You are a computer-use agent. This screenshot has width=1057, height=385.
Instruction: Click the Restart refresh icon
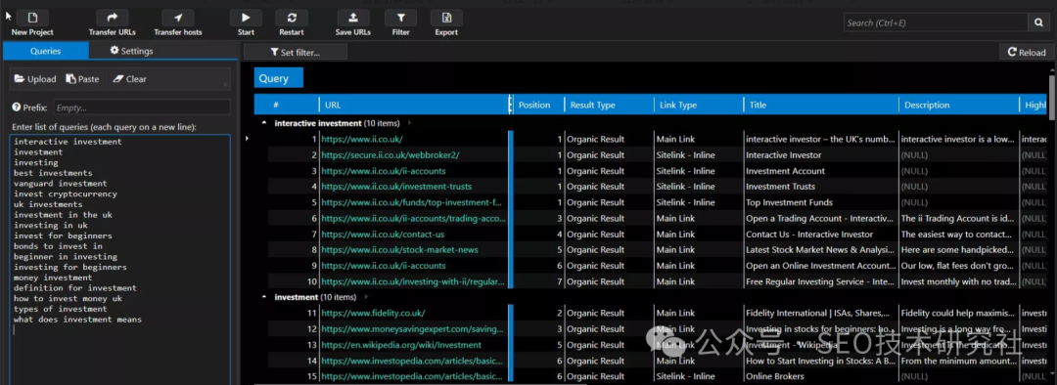click(x=292, y=19)
